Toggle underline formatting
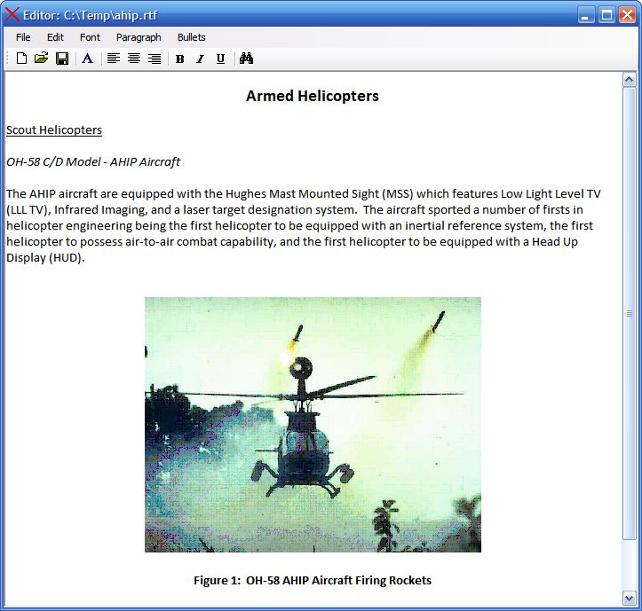The image size is (642, 611). [x=220, y=59]
